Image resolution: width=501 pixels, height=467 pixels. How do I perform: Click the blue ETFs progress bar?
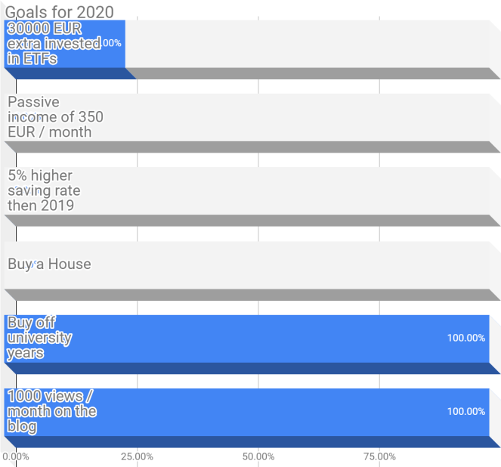point(112,57)
